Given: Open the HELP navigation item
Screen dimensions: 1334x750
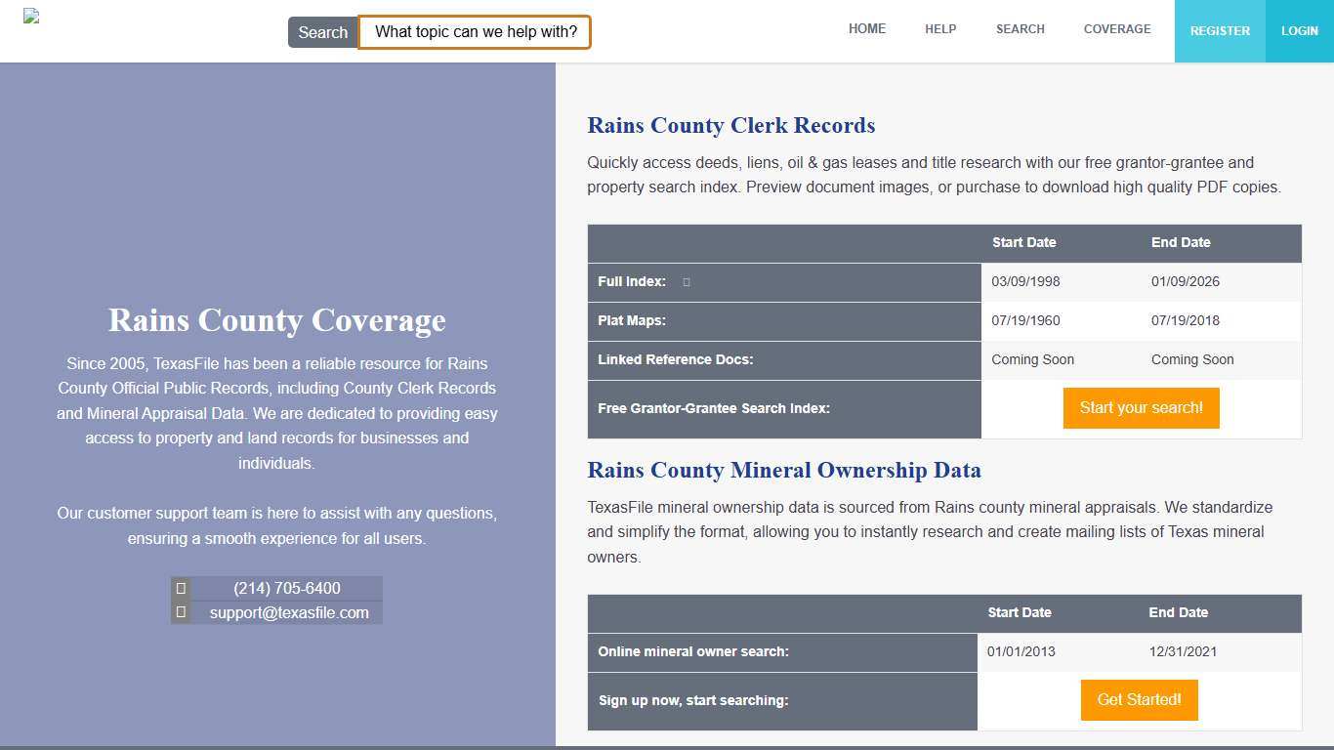Looking at the screenshot, I should [939, 29].
